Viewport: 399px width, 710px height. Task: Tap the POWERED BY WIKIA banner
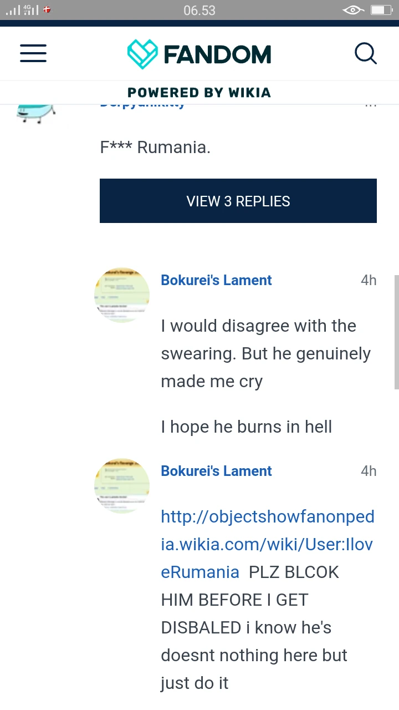coord(199,92)
